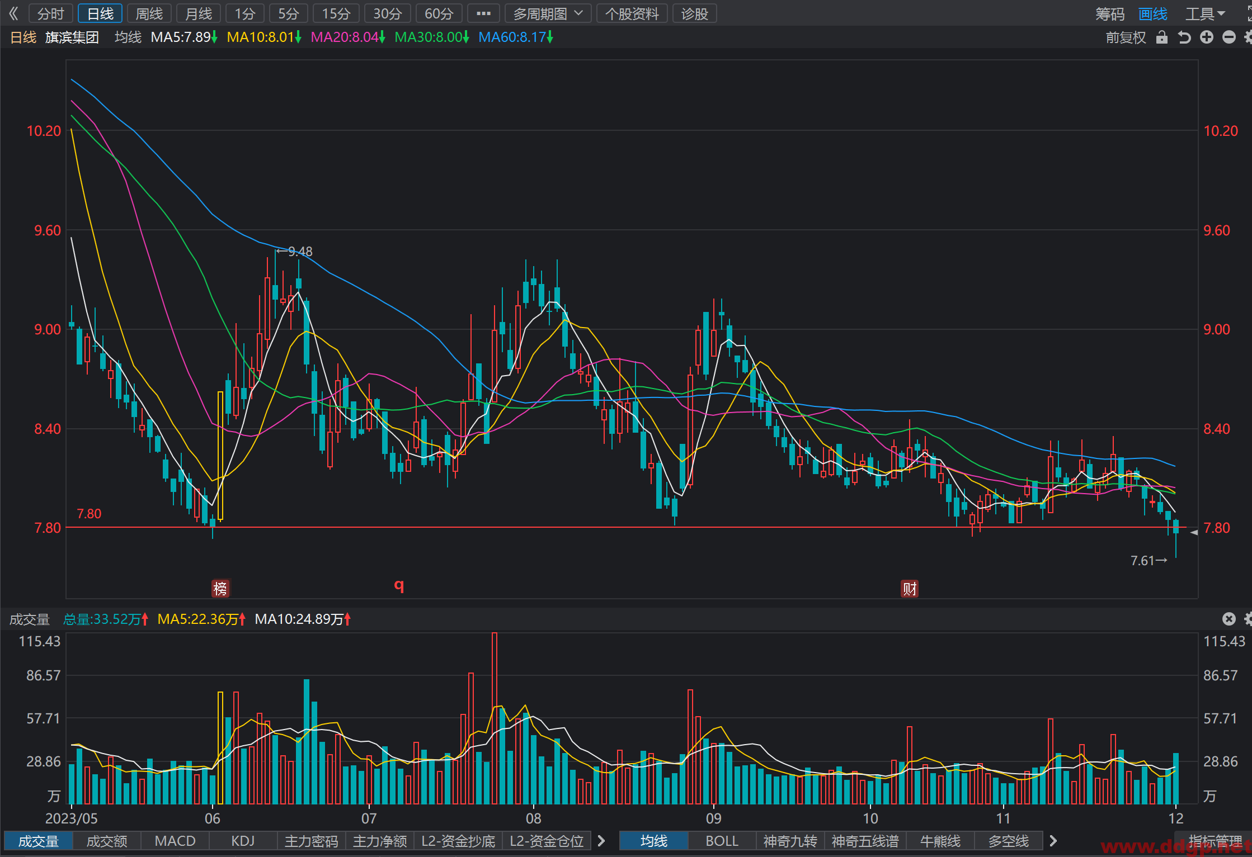
Task: Click the 财 marker icon on chart
Action: point(910,588)
